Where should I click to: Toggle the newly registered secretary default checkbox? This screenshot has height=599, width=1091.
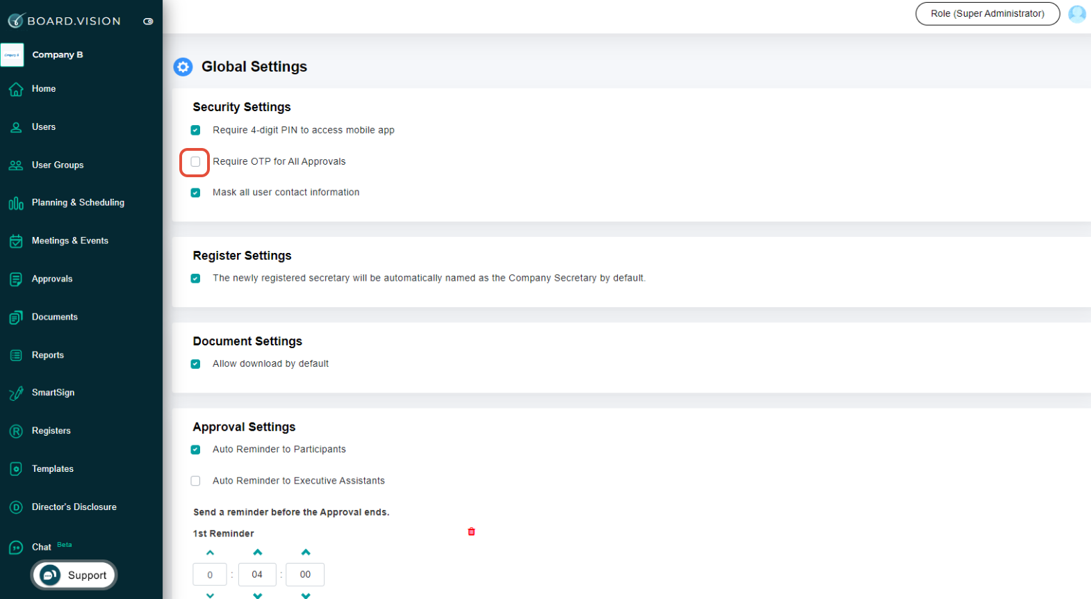(x=195, y=278)
